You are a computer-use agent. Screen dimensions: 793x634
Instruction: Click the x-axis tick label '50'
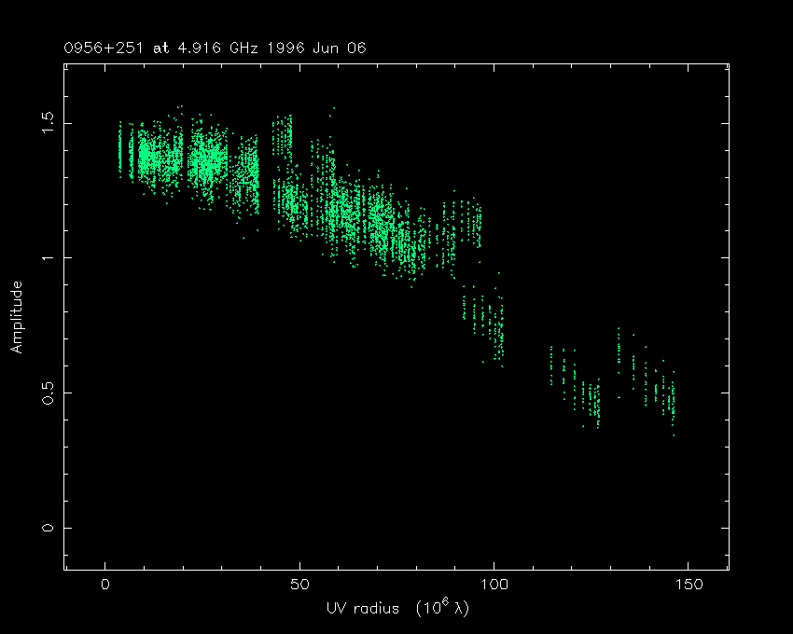[x=299, y=585]
